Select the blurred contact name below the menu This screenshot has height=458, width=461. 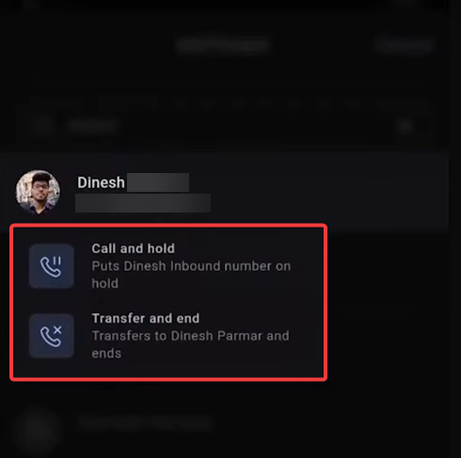(x=146, y=422)
